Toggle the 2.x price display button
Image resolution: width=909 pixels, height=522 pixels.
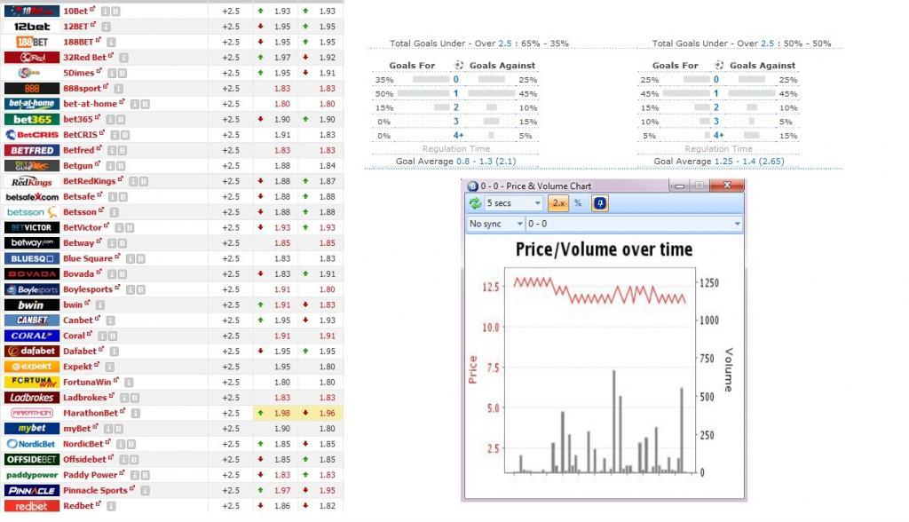click(559, 203)
